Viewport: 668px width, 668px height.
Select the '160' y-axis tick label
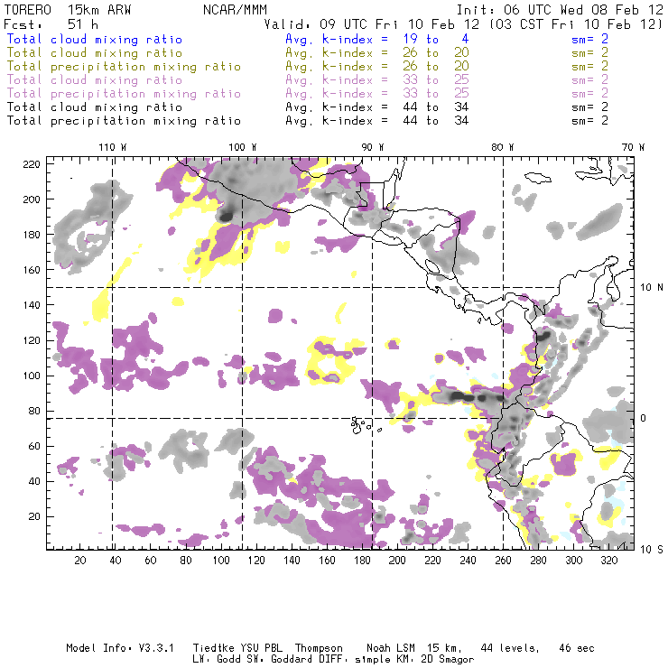pos(32,270)
